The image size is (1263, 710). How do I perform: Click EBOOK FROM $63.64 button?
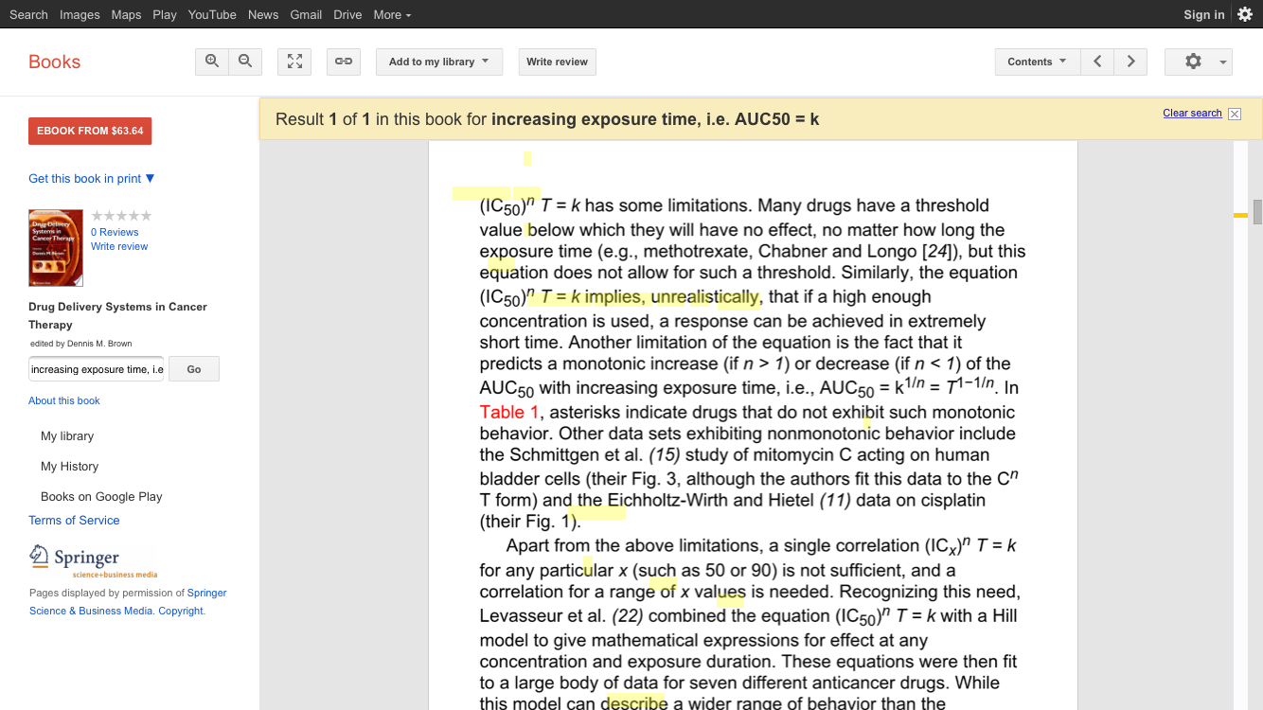pos(90,131)
